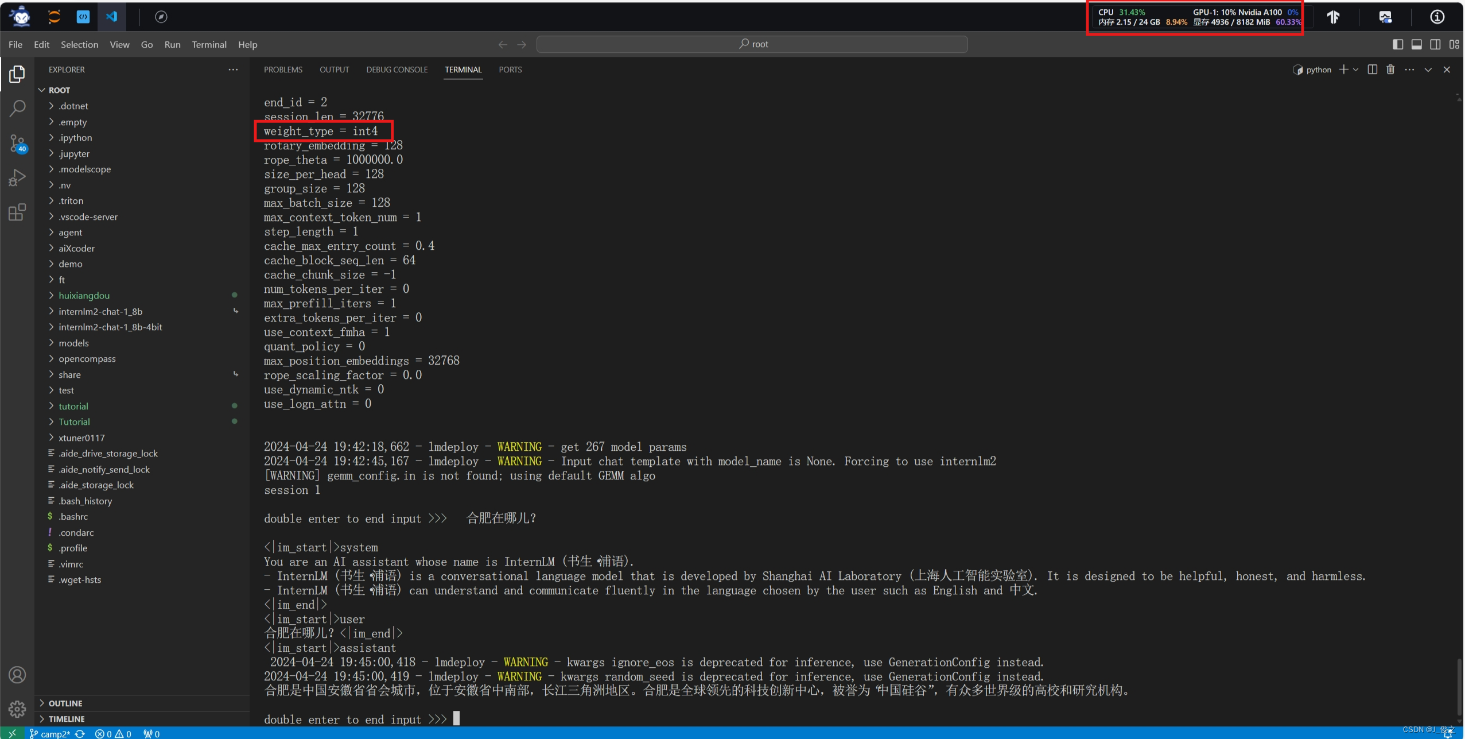Open the Manage gear settings icon

[x=17, y=709]
